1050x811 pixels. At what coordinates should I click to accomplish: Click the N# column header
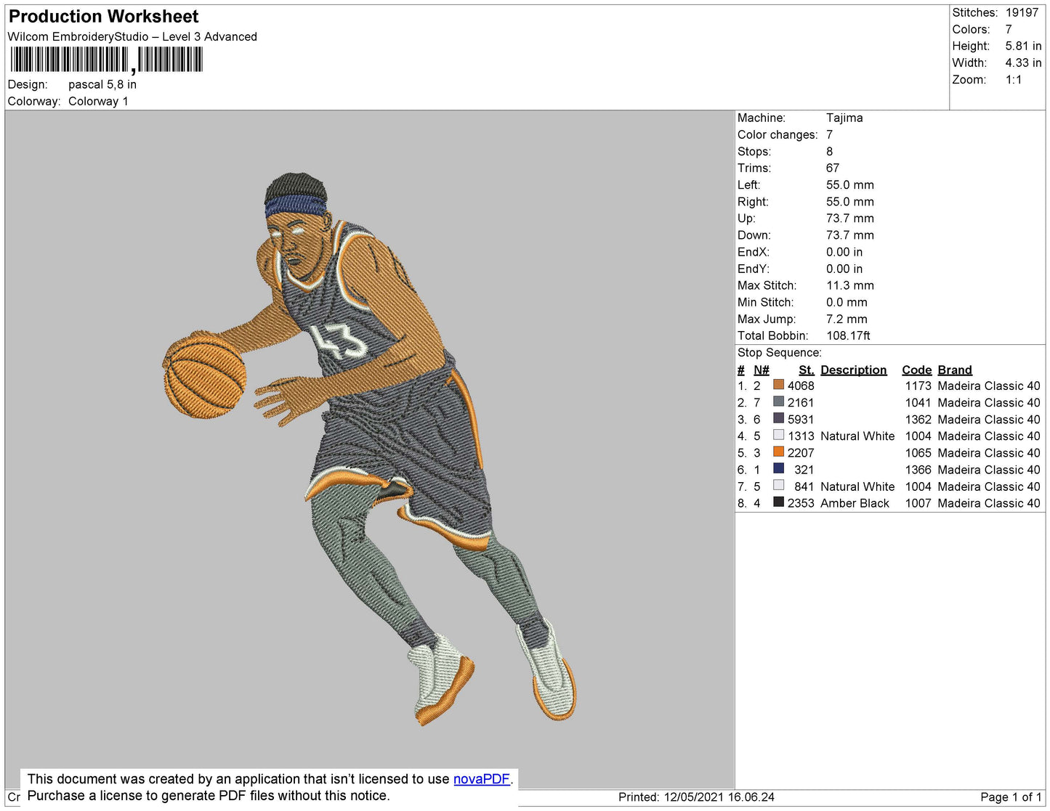(x=761, y=370)
